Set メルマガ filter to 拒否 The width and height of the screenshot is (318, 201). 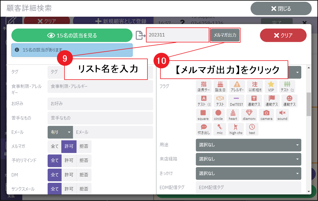(x=84, y=146)
